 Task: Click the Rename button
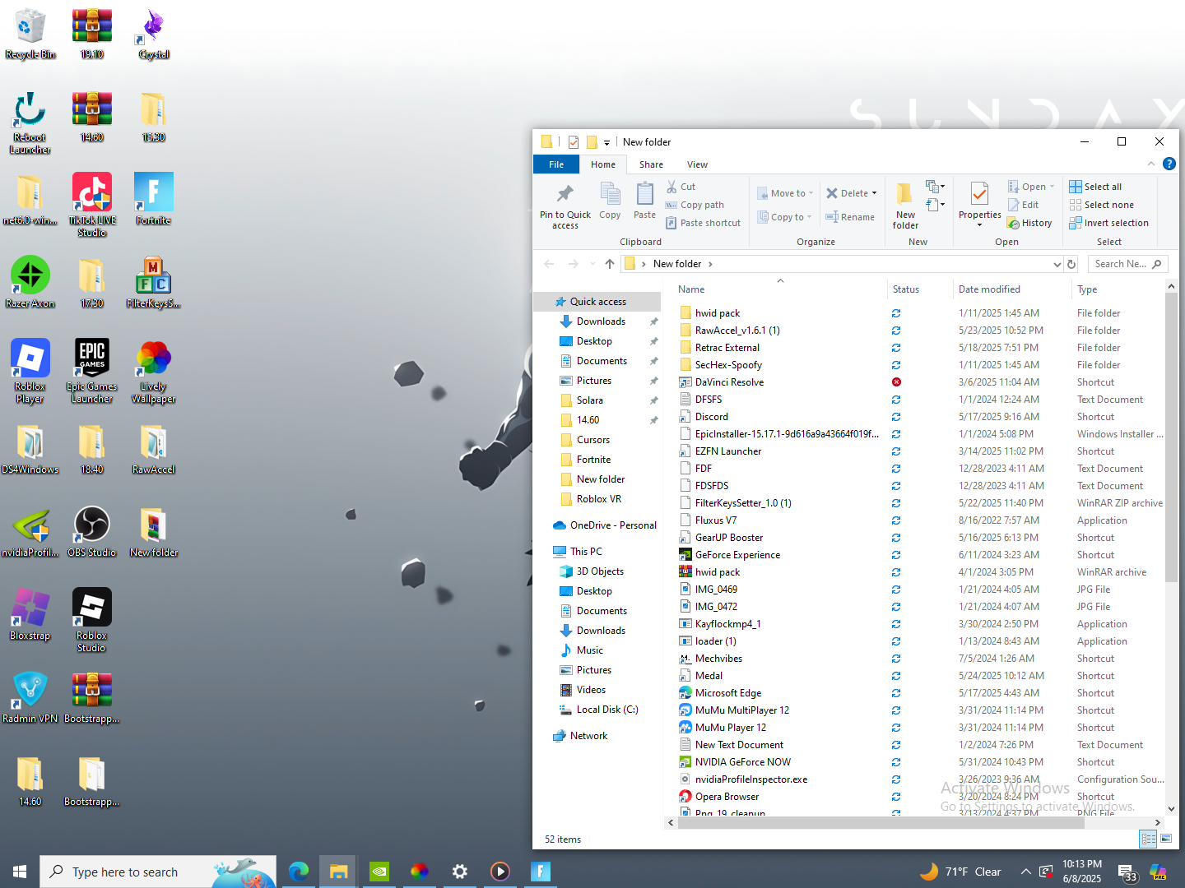[x=850, y=217]
